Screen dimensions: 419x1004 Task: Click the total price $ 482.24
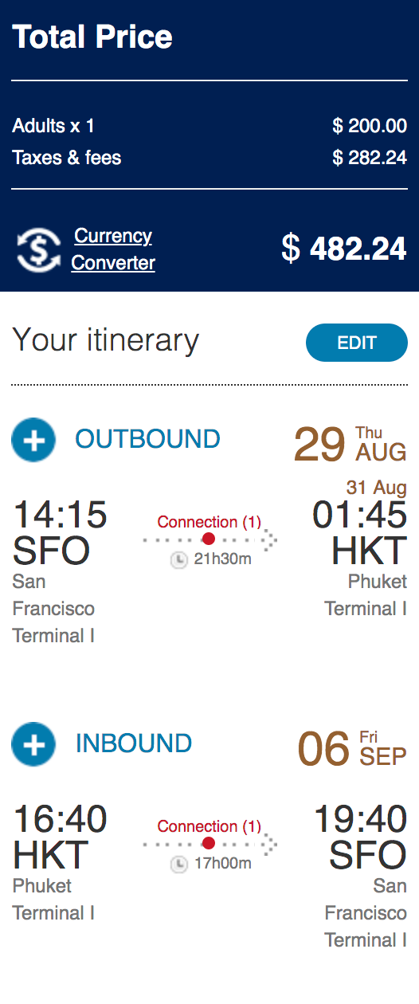point(344,249)
